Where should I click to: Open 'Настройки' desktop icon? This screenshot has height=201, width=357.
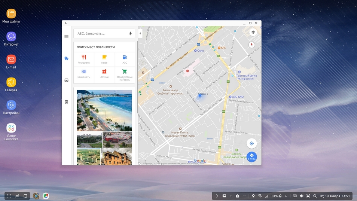(x=11, y=107)
